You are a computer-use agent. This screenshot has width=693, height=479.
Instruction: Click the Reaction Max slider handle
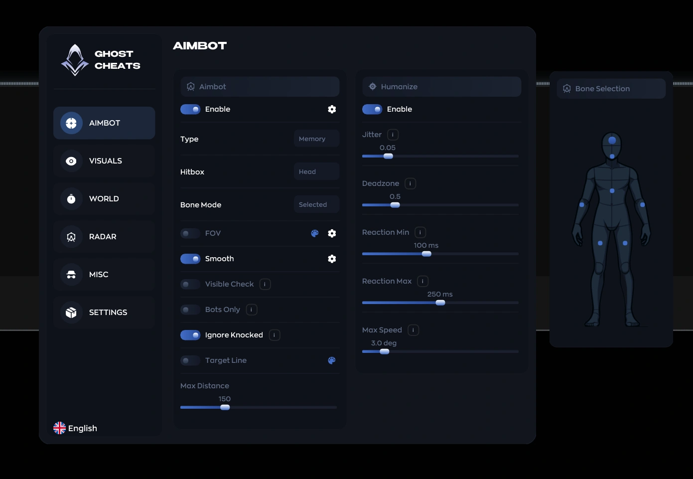[440, 303]
